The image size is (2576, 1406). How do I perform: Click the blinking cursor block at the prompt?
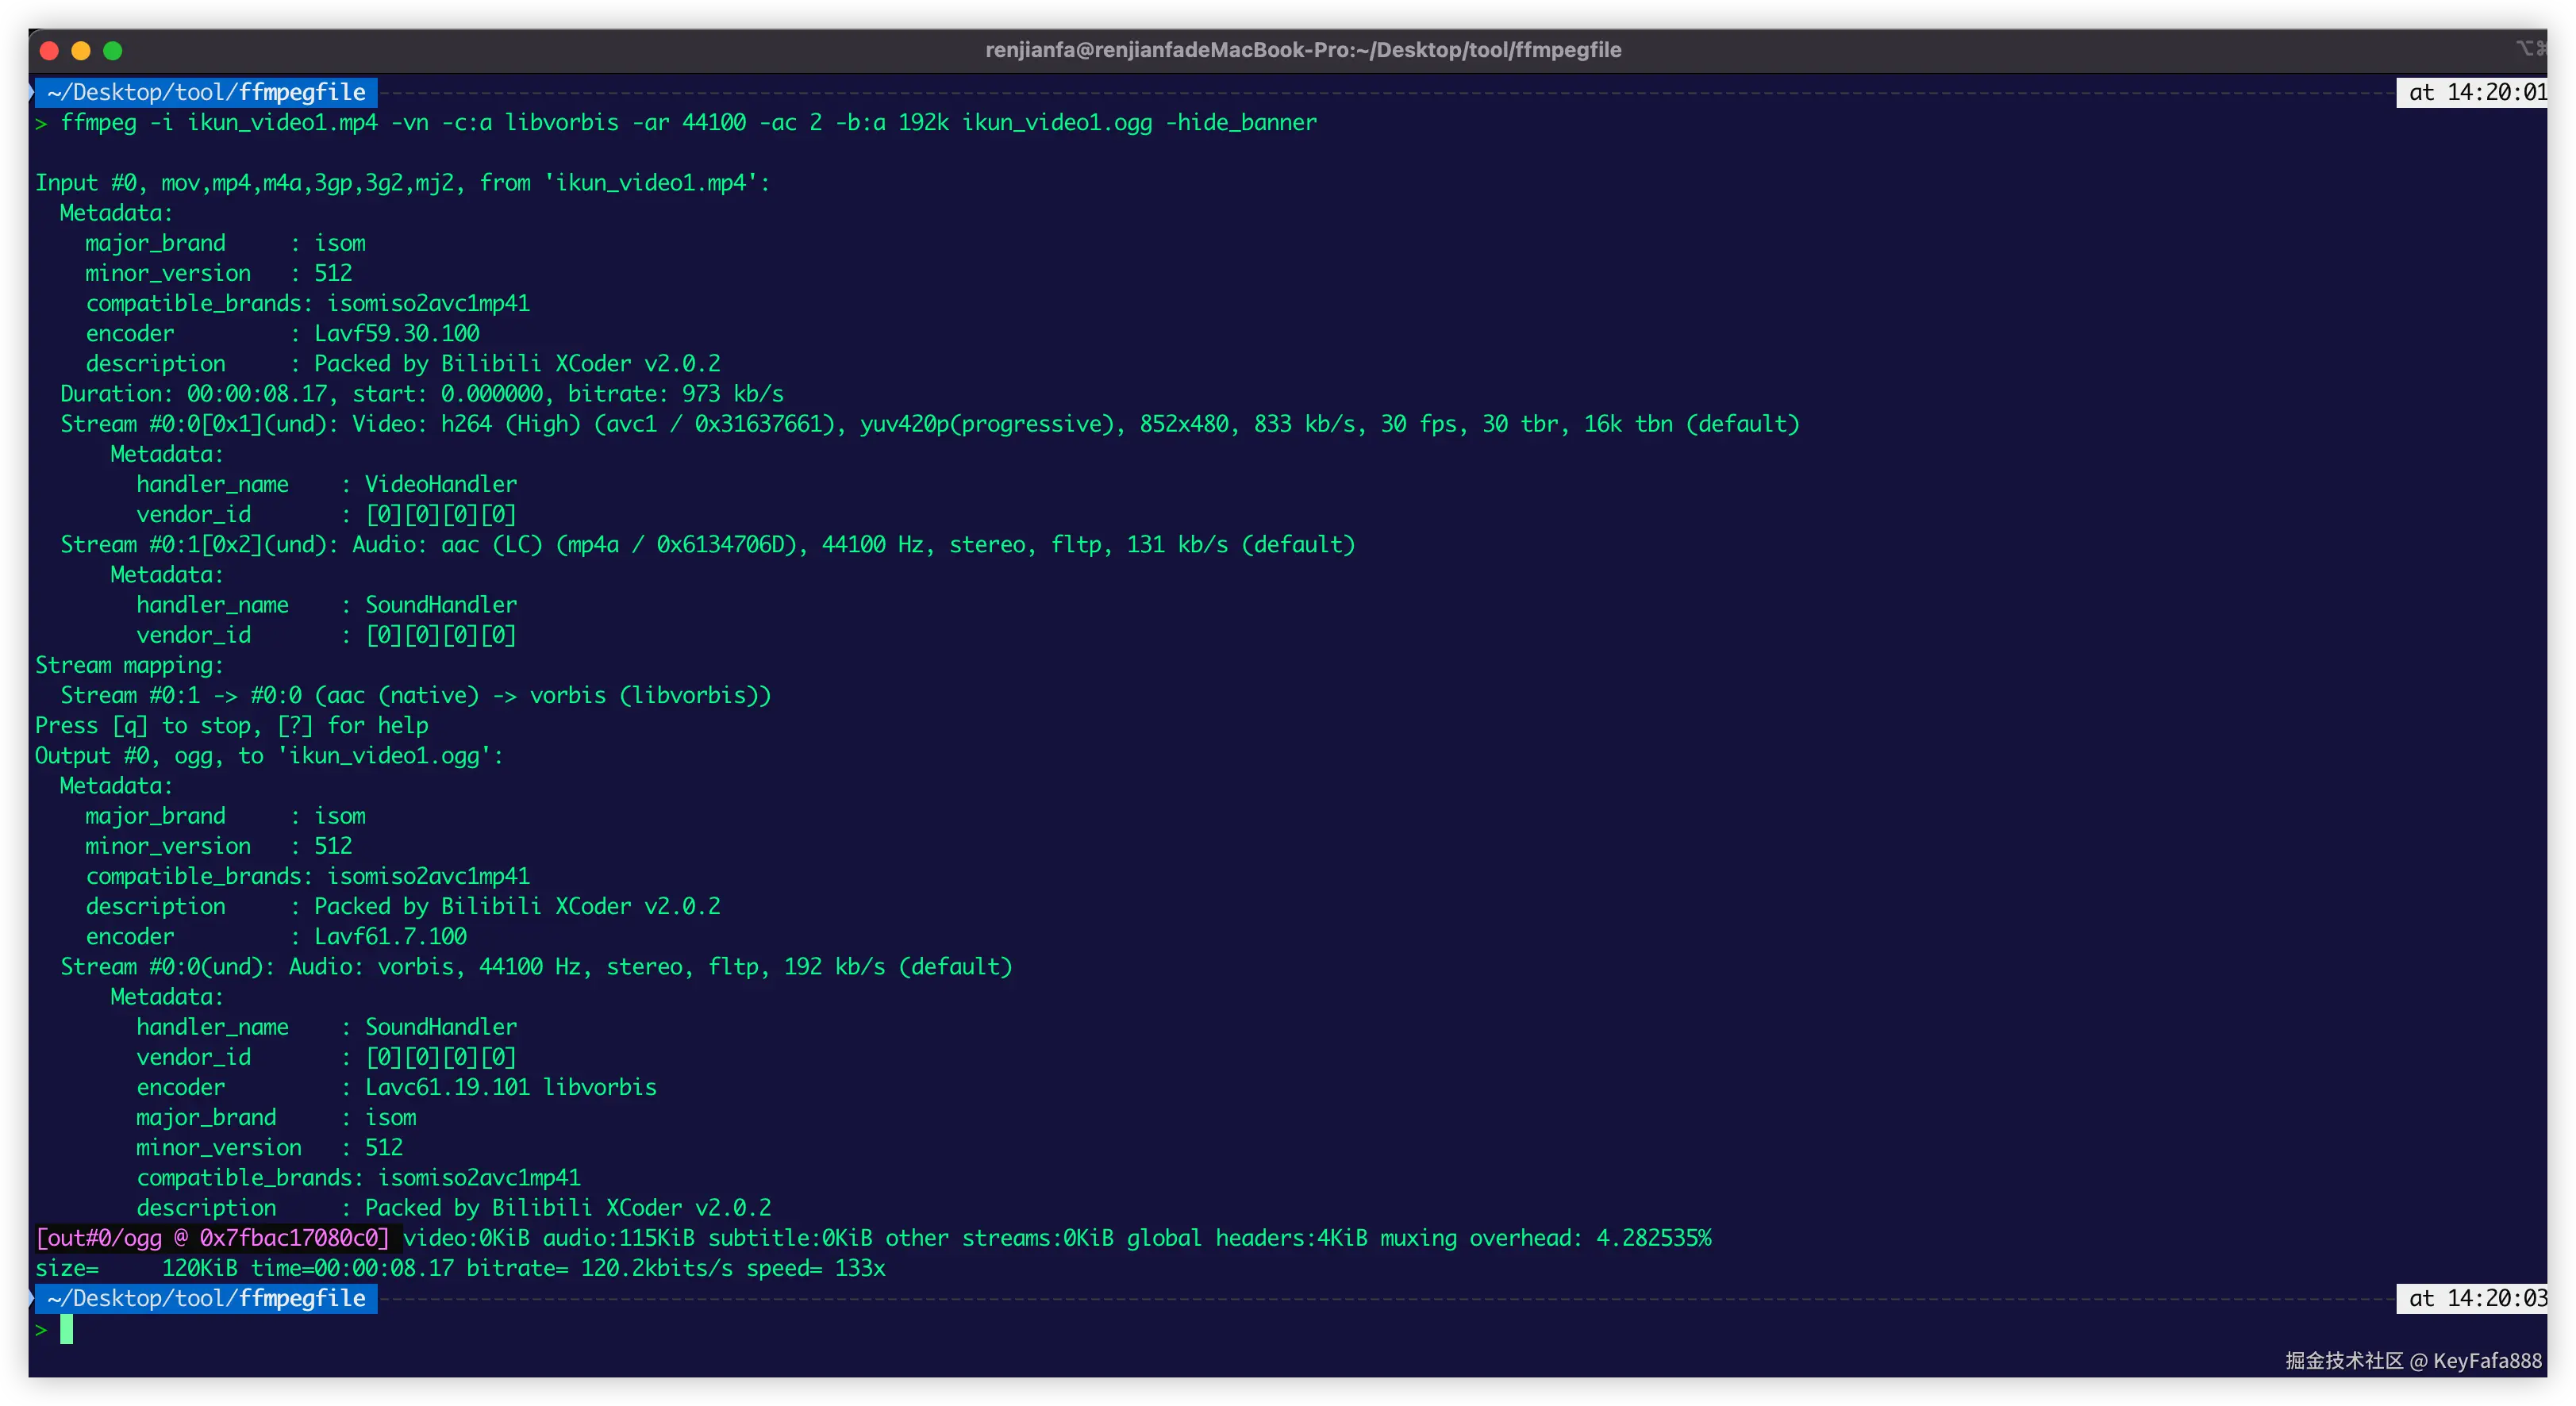pos(67,1329)
